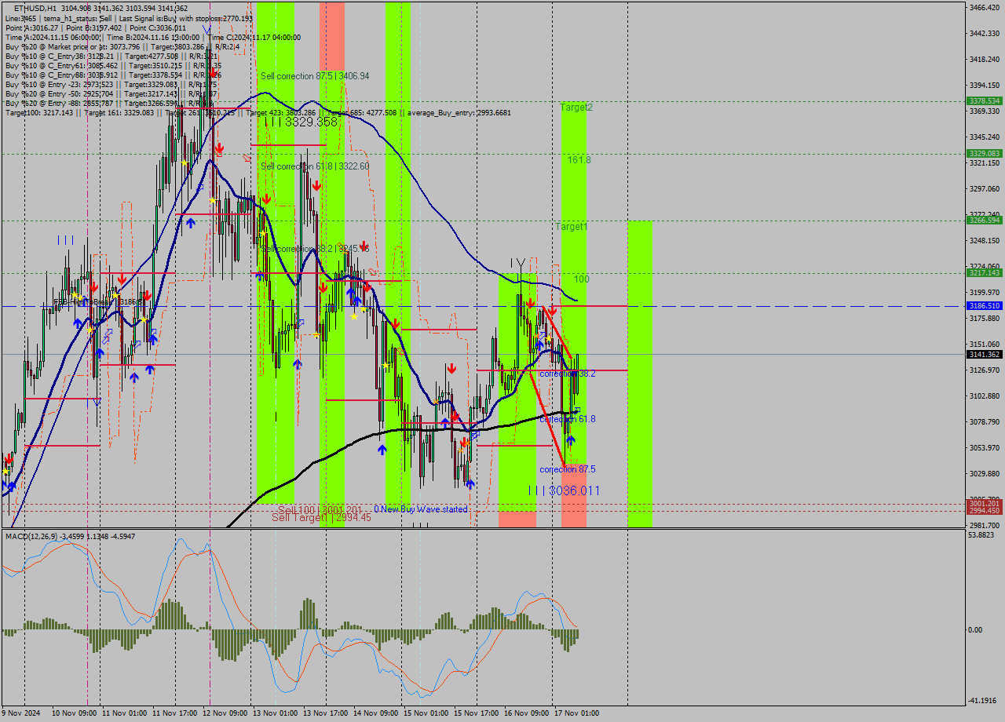Click the blue 3186.510 price tag

click(984, 306)
